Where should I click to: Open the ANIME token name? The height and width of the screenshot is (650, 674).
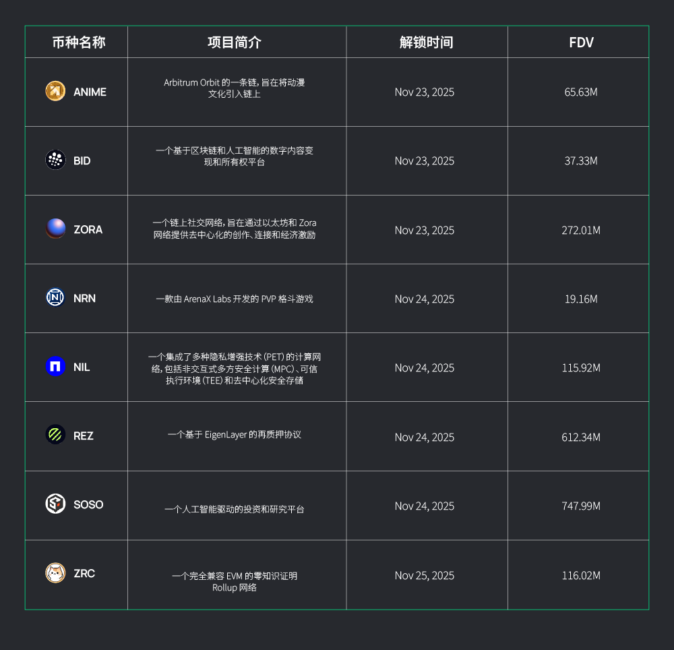[90, 92]
